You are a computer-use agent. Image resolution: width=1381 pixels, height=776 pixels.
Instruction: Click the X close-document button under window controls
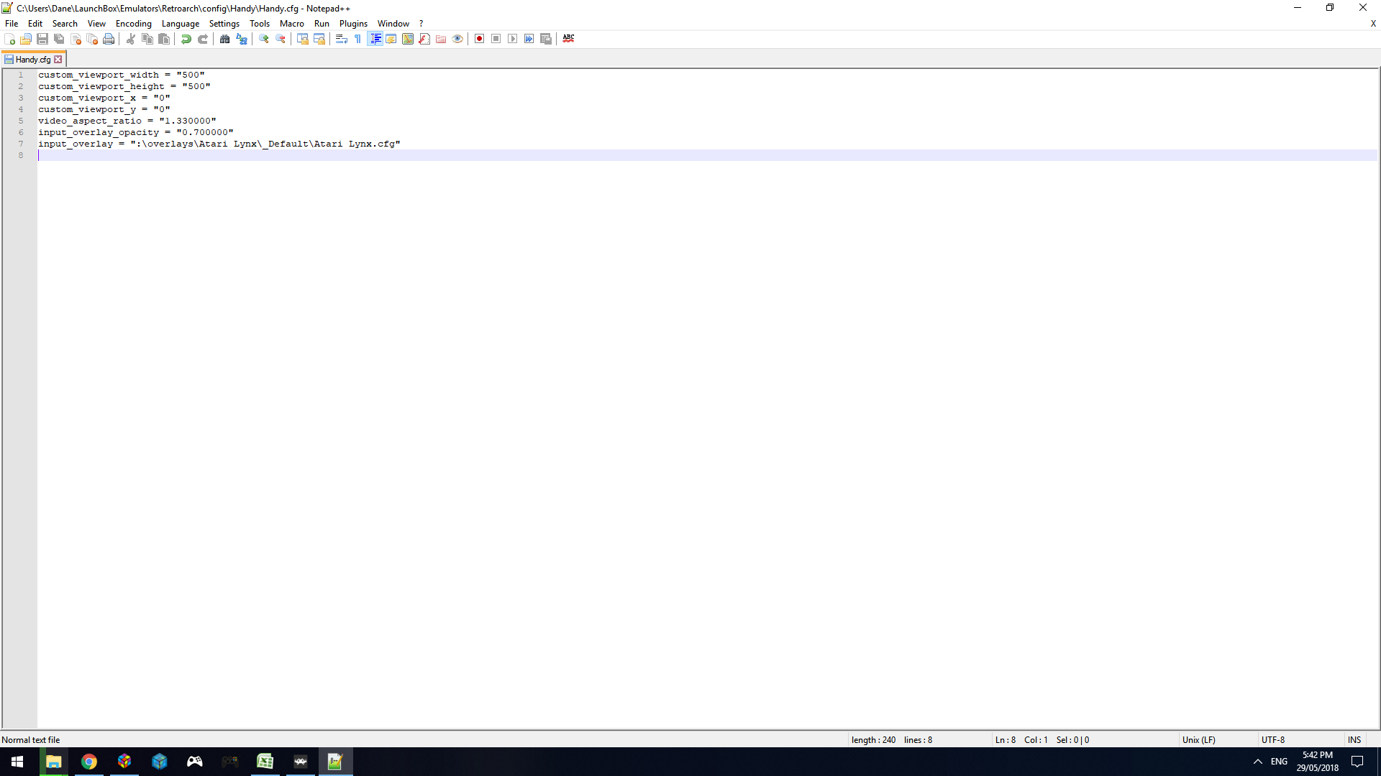click(1373, 24)
